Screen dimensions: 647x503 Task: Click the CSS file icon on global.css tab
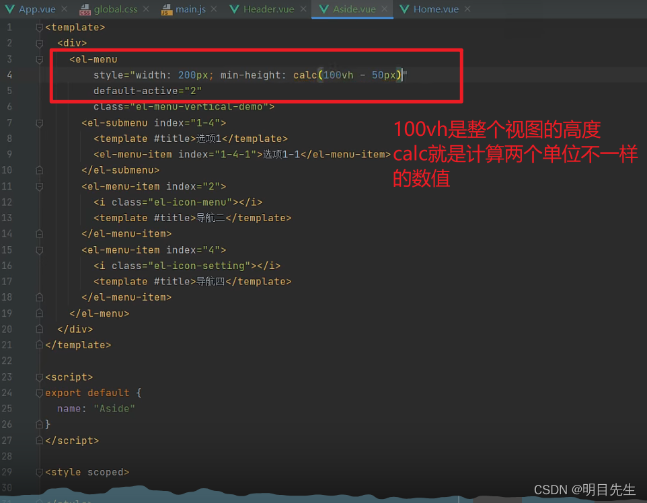tap(85, 9)
